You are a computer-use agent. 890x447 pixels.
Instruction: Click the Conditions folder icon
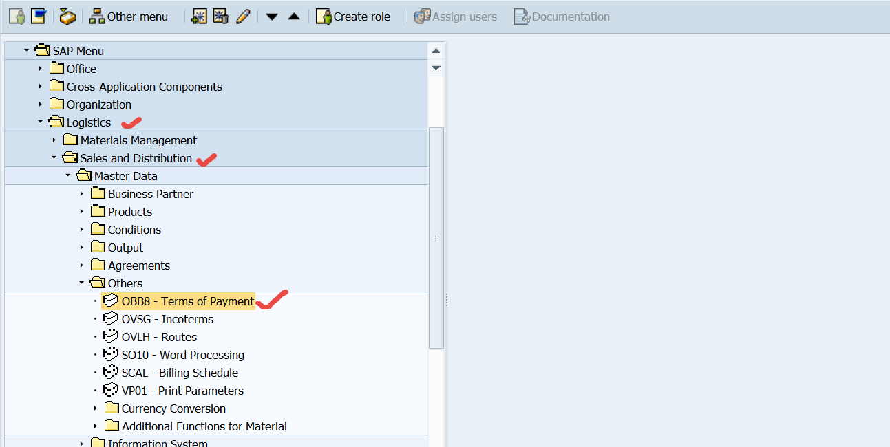click(98, 229)
